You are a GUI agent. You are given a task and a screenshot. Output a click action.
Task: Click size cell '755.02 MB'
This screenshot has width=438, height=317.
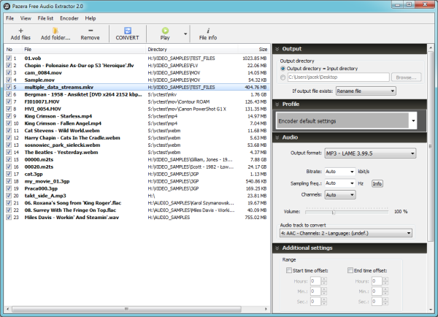pyautogui.click(x=255, y=218)
